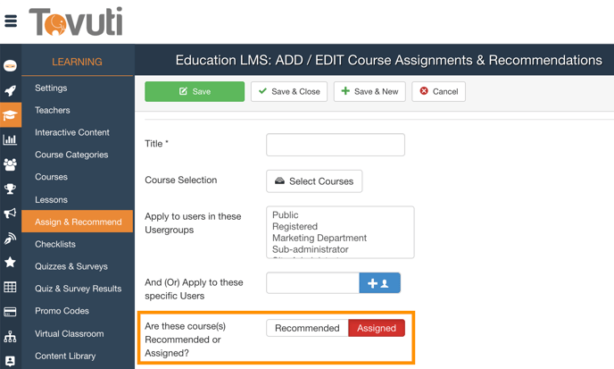Viewport: 614px width, 369px height.
Task: Set courses to Recommended
Action: (x=307, y=328)
